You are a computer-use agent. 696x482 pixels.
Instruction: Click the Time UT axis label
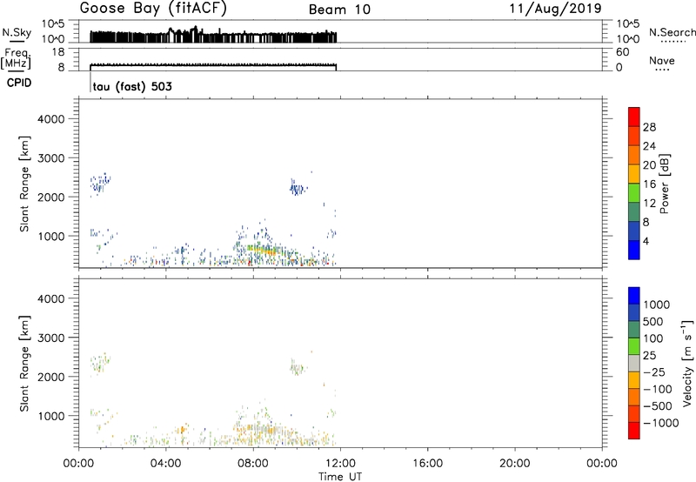coord(340,477)
